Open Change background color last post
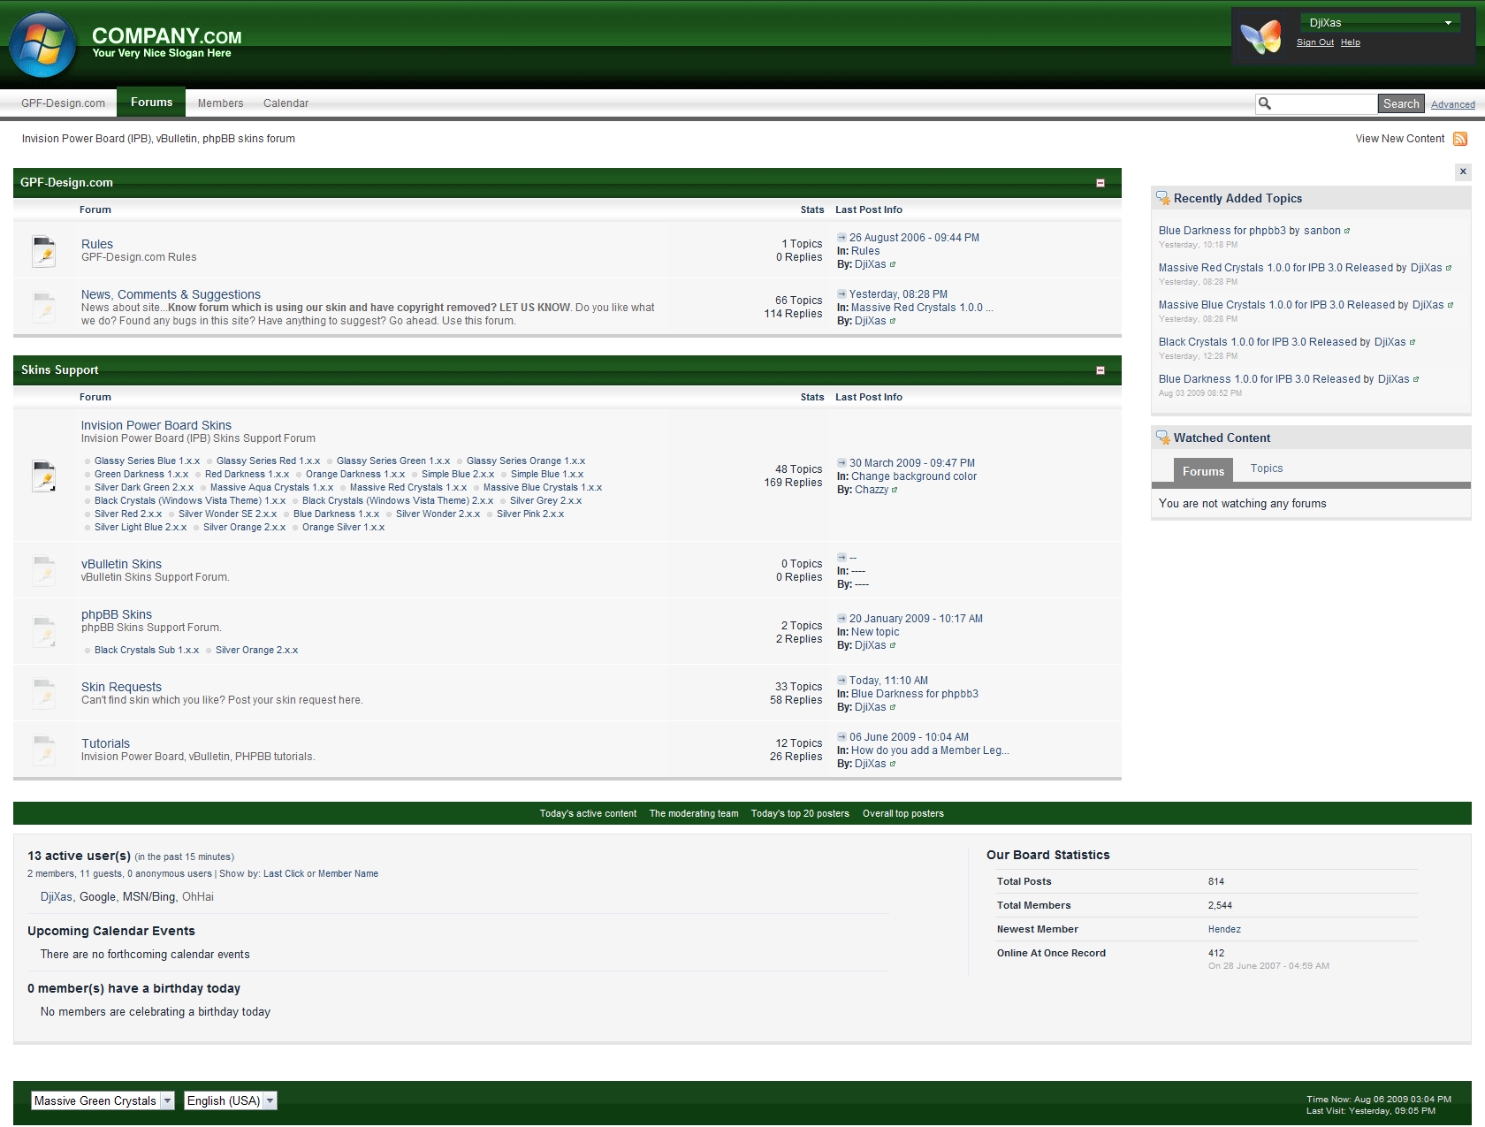Viewport: 1485px width, 1127px height. point(914,476)
